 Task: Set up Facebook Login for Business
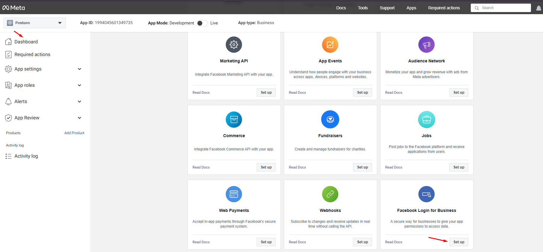pyautogui.click(x=459, y=242)
